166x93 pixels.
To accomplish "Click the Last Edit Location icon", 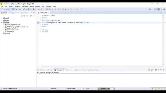I will pyautogui.click(x=68, y=9).
